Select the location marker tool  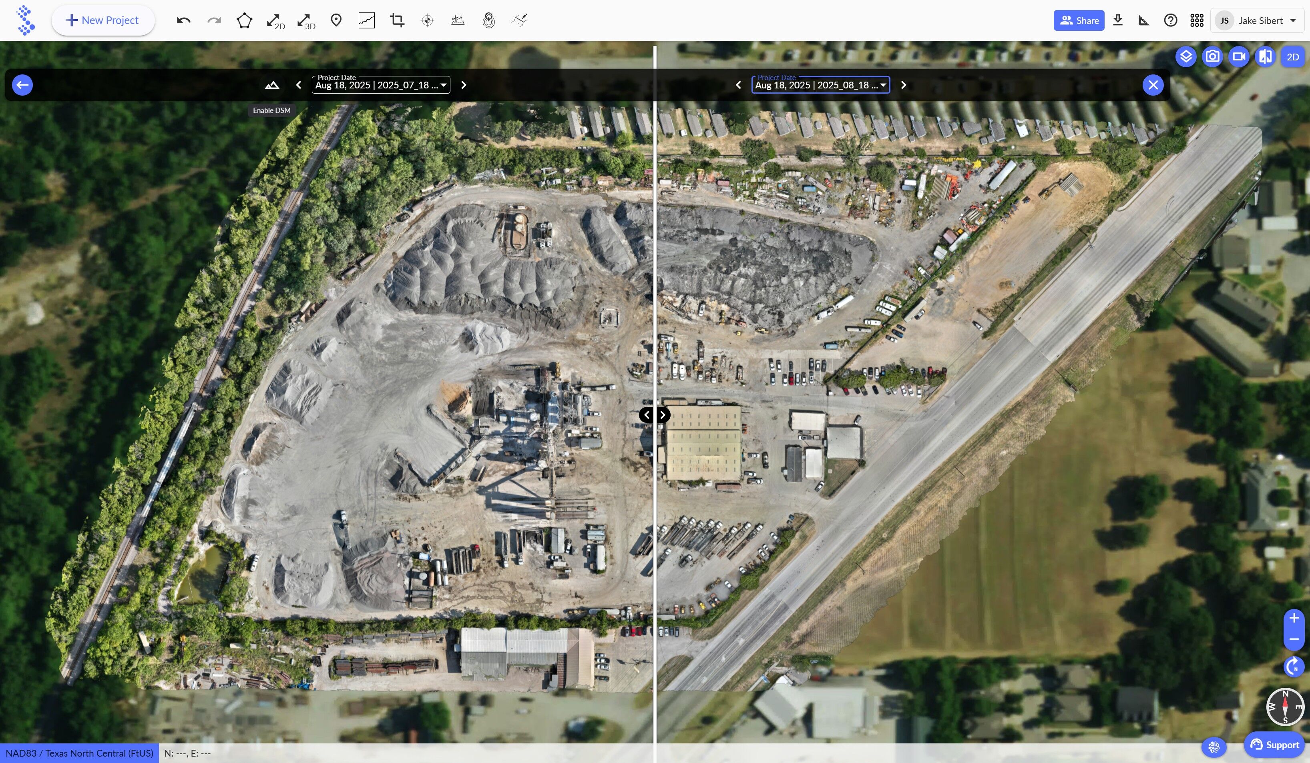336,20
